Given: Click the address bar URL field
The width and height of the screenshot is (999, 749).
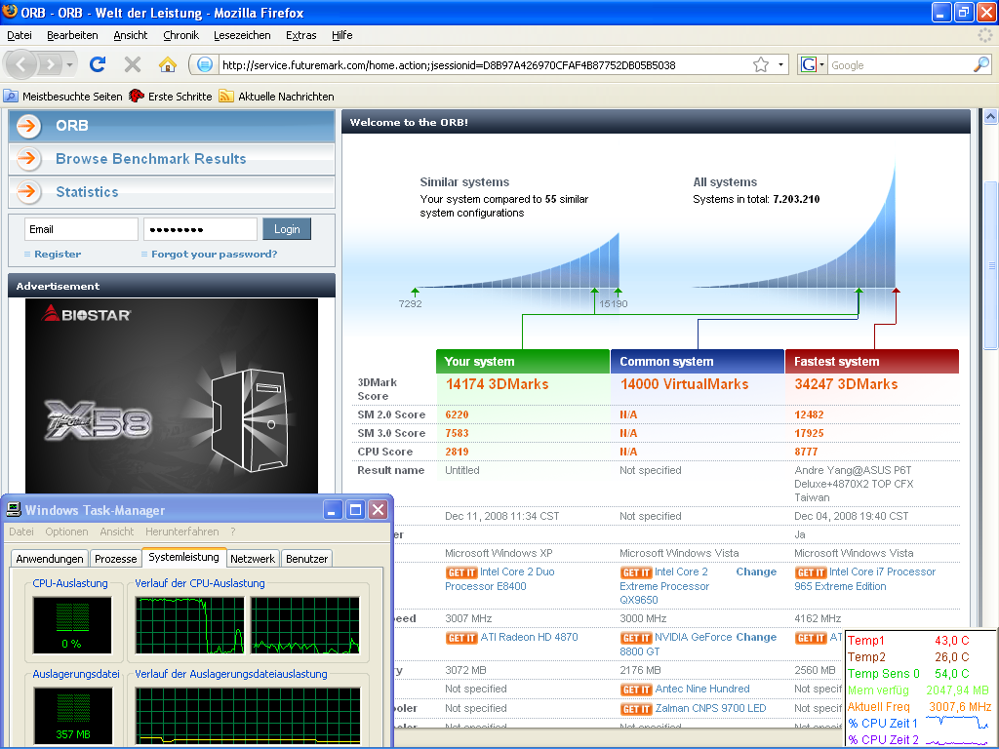Looking at the screenshot, I should click(484, 65).
